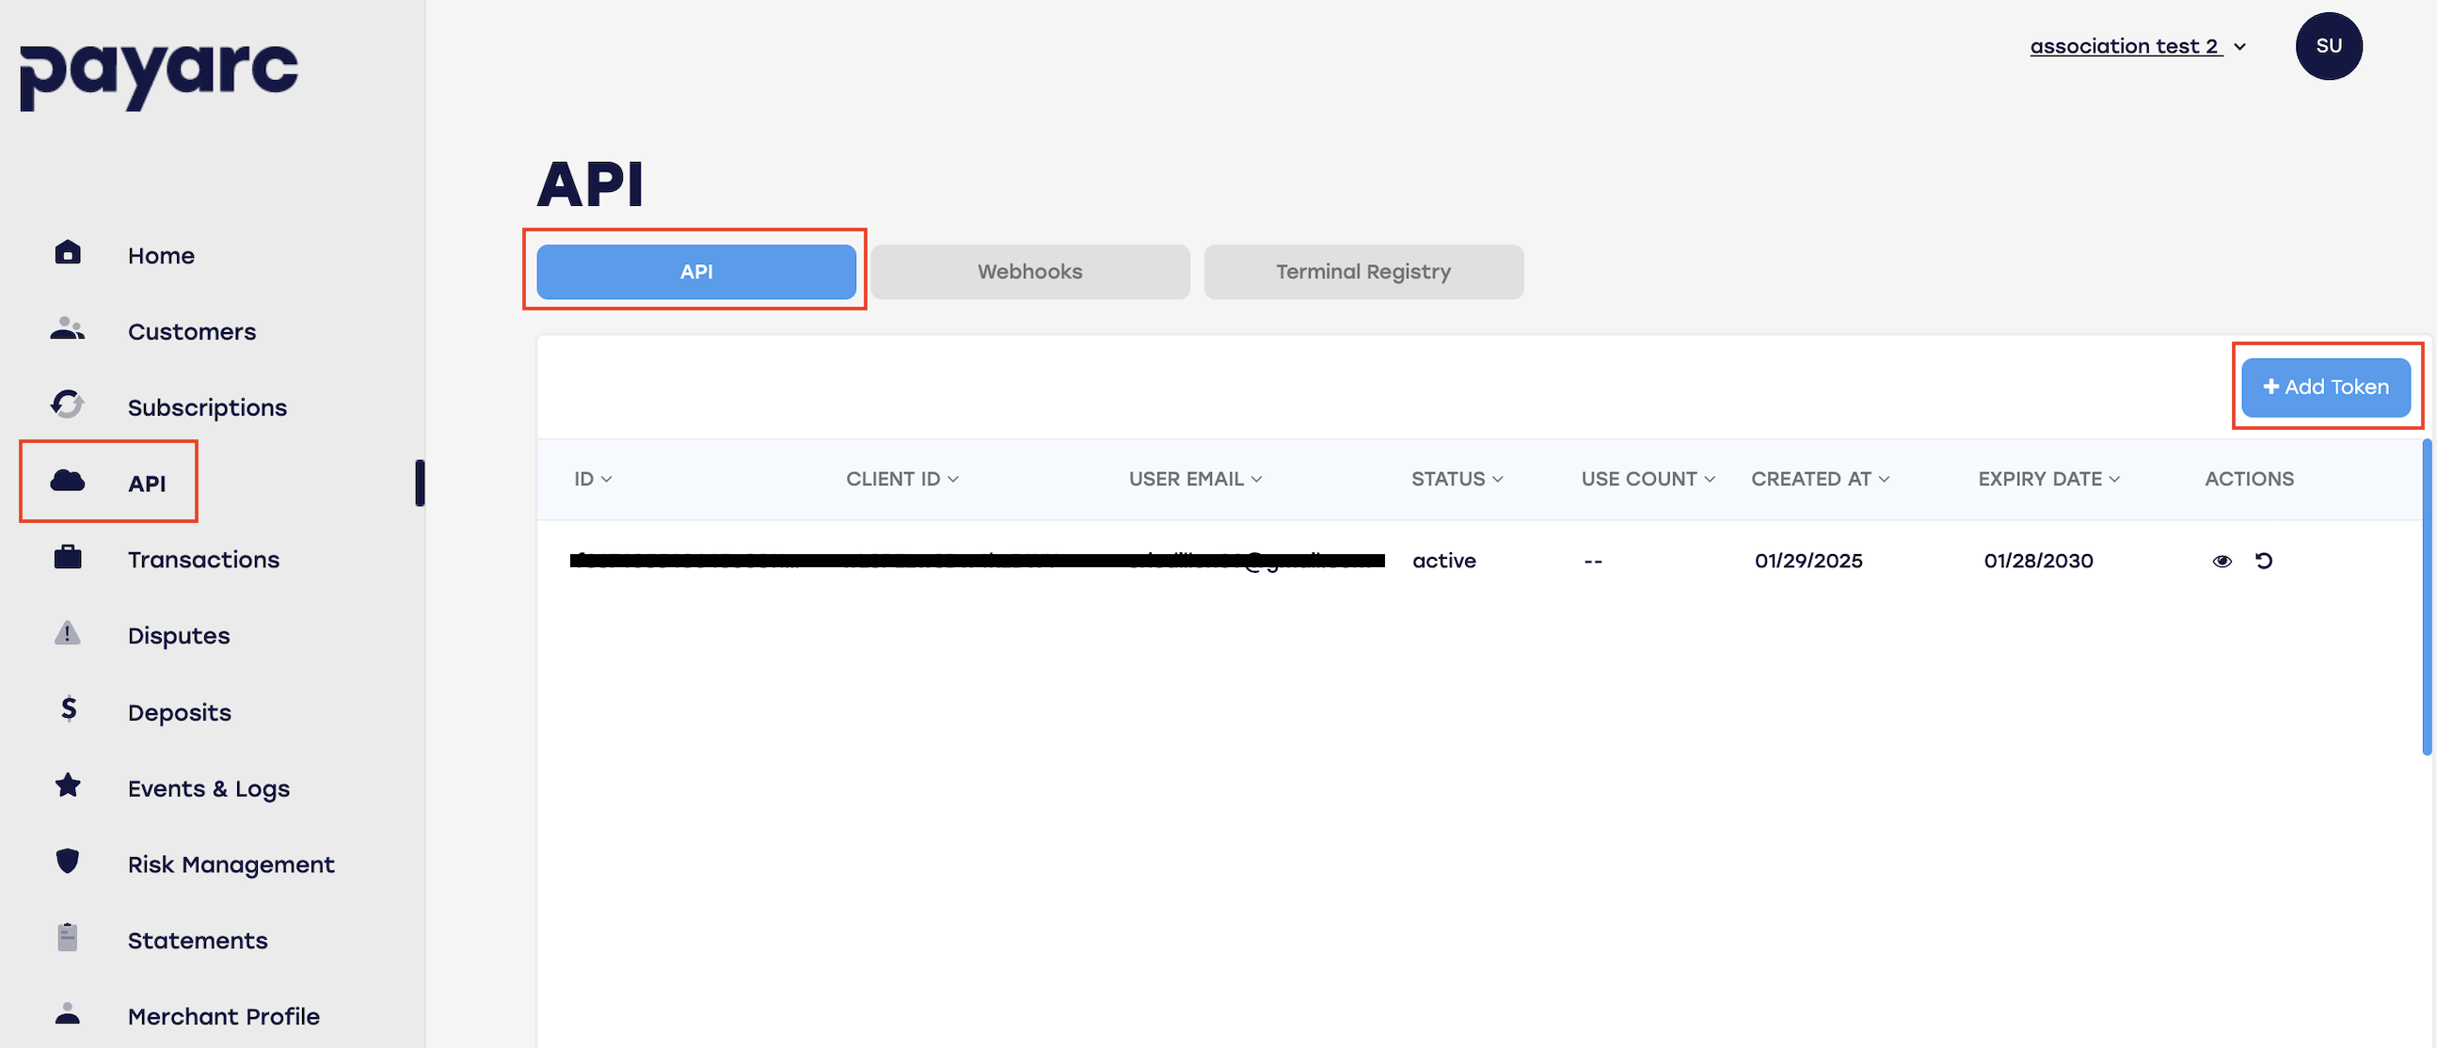Screen dimensions: 2437x1048
Task: Open the Terminal Registry tab
Action: pyautogui.click(x=1362, y=272)
